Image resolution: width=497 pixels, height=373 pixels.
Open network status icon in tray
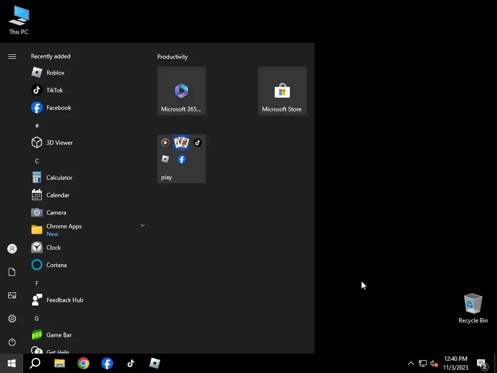[x=423, y=363]
